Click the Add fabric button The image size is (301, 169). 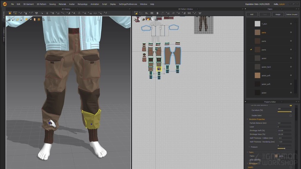coord(252,14)
